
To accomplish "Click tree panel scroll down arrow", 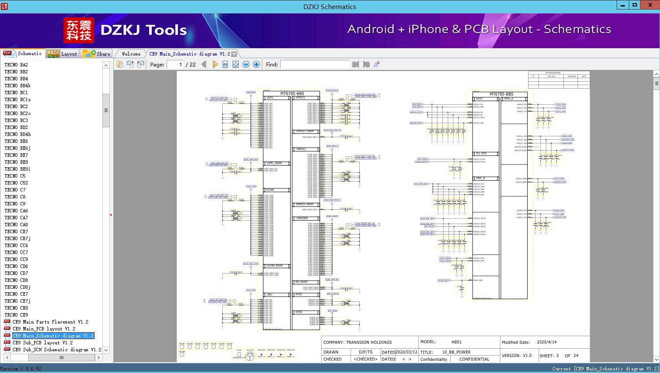I will (x=106, y=350).
